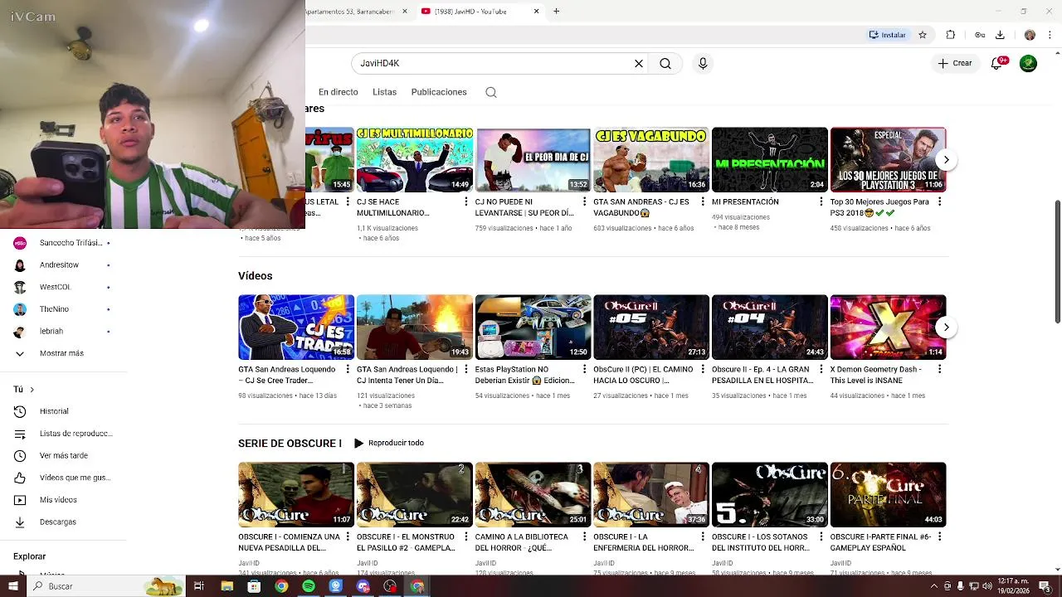Switch to the En directo tab
Screen dimensions: 1062x597
click(339, 92)
